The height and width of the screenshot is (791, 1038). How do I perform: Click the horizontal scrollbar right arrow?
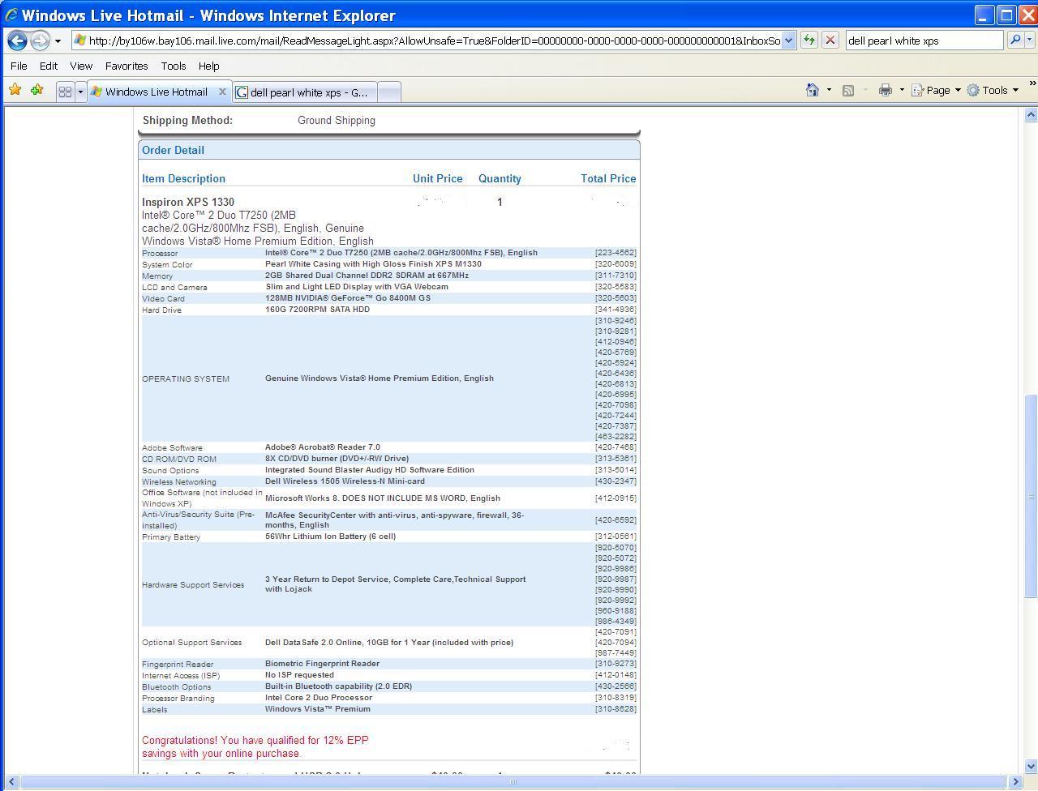1014,782
